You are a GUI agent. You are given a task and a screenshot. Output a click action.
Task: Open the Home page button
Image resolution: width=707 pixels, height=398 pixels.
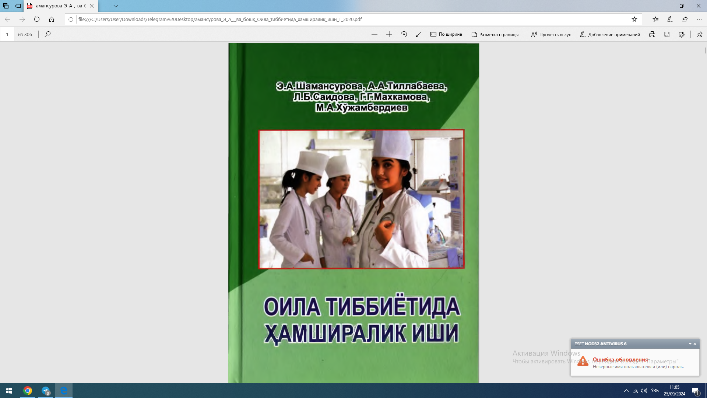coord(52,19)
